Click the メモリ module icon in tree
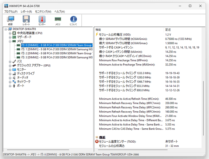Image resolution: width=209 pixels, height=159 pixels. (x=14, y=41)
